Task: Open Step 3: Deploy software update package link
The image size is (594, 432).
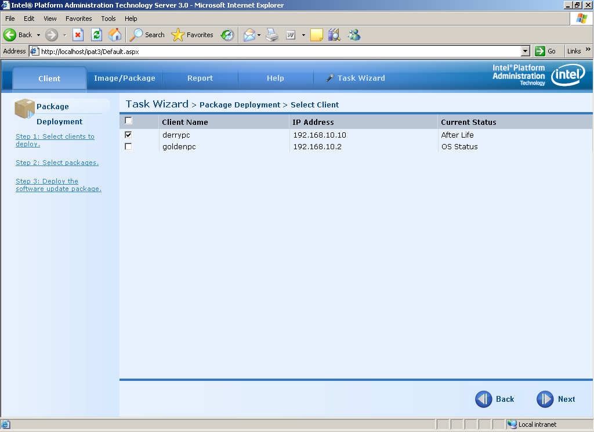Action: coord(59,185)
